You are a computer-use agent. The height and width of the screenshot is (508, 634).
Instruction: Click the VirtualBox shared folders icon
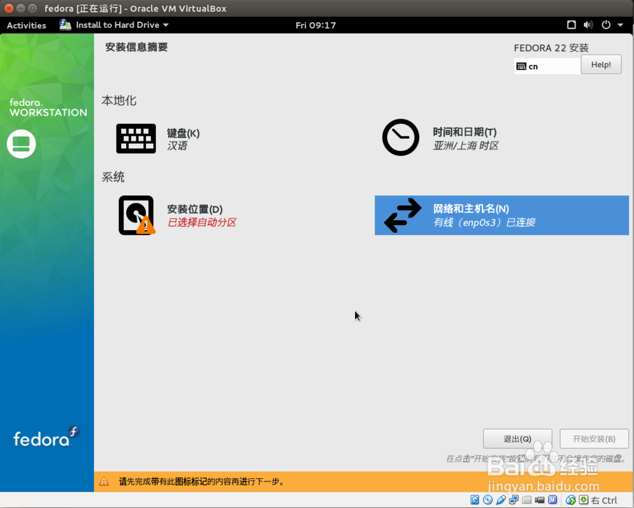pos(526,500)
